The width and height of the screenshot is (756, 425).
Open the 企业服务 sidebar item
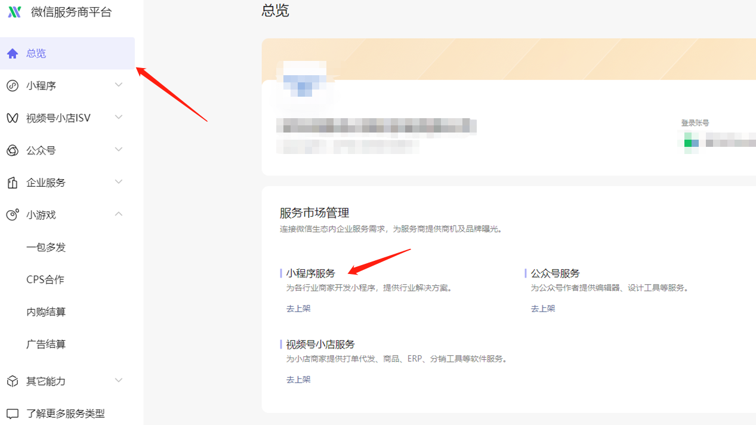(x=67, y=183)
